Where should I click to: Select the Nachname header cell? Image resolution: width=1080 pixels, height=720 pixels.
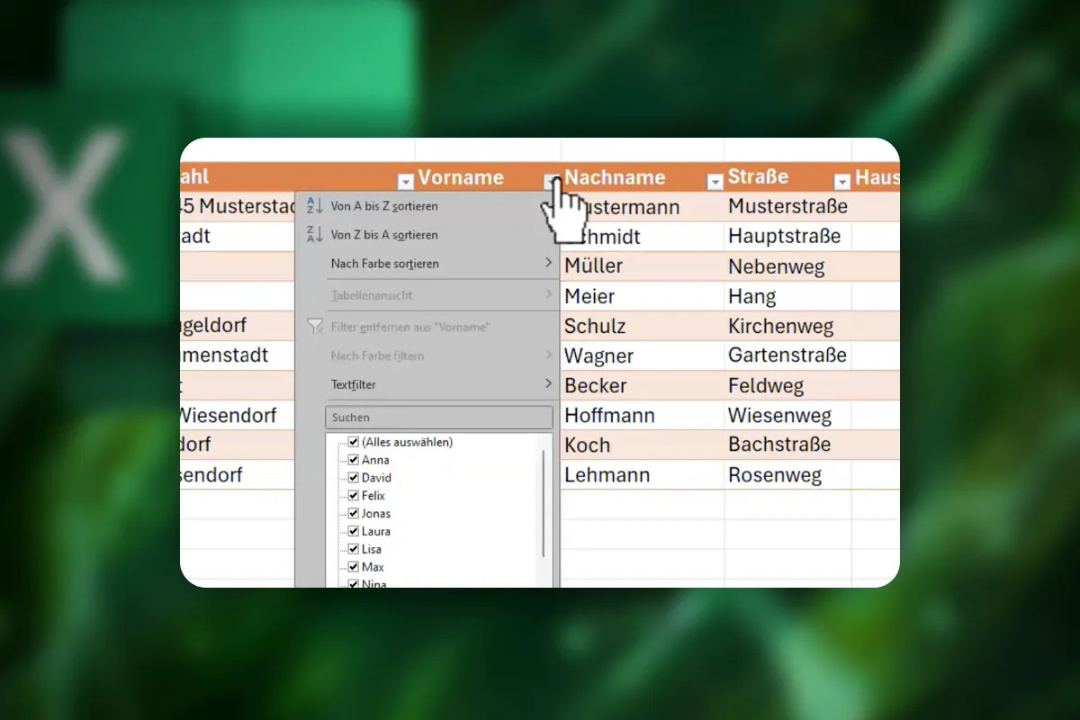coord(643,177)
